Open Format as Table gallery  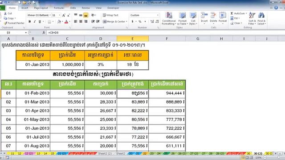coord(182,19)
